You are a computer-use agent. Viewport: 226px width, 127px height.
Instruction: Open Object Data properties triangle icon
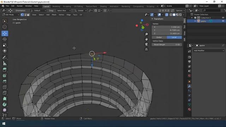click(x=189, y=105)
